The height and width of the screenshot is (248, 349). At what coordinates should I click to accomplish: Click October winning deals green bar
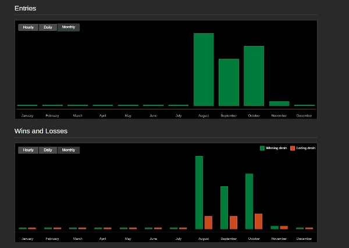click(x=250, y=201)
